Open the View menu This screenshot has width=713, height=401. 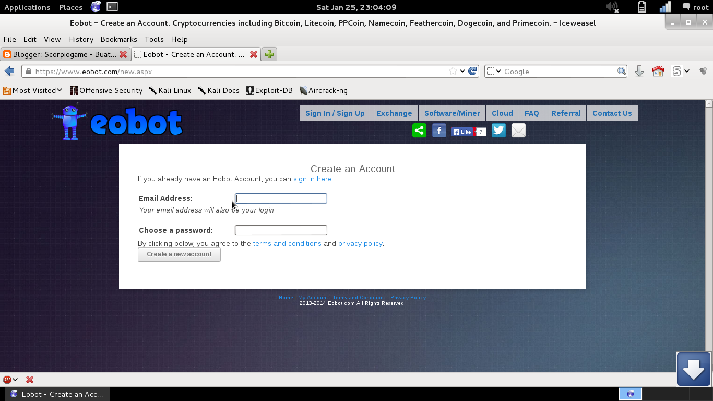pyautogui.click(x=52, y=39)
